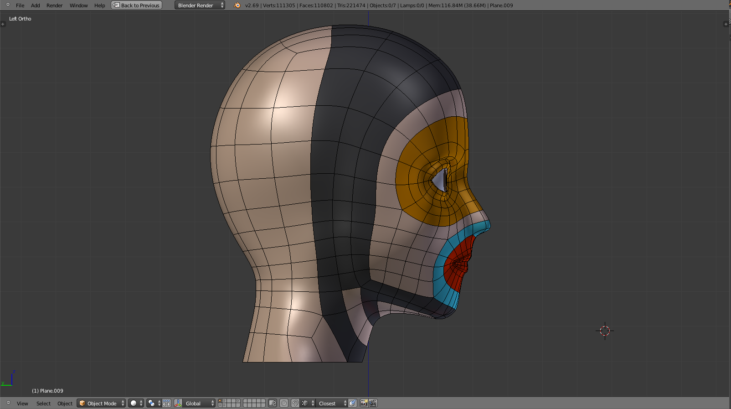Click the (1) Plane.009 viewport label
This screenshot has height=409, width=731.
point(47,391)
